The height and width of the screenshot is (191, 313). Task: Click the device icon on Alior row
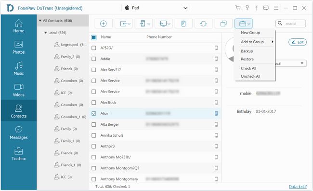coord(216,113)
